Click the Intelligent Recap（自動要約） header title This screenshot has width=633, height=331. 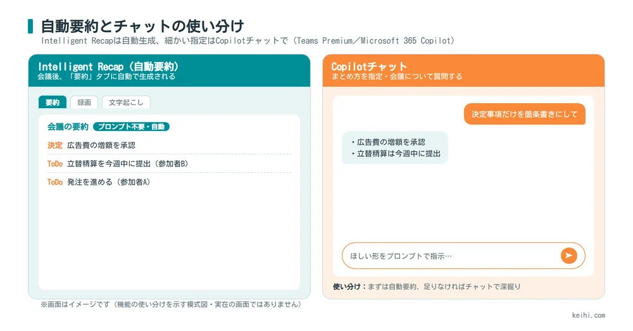coord(108,66)
